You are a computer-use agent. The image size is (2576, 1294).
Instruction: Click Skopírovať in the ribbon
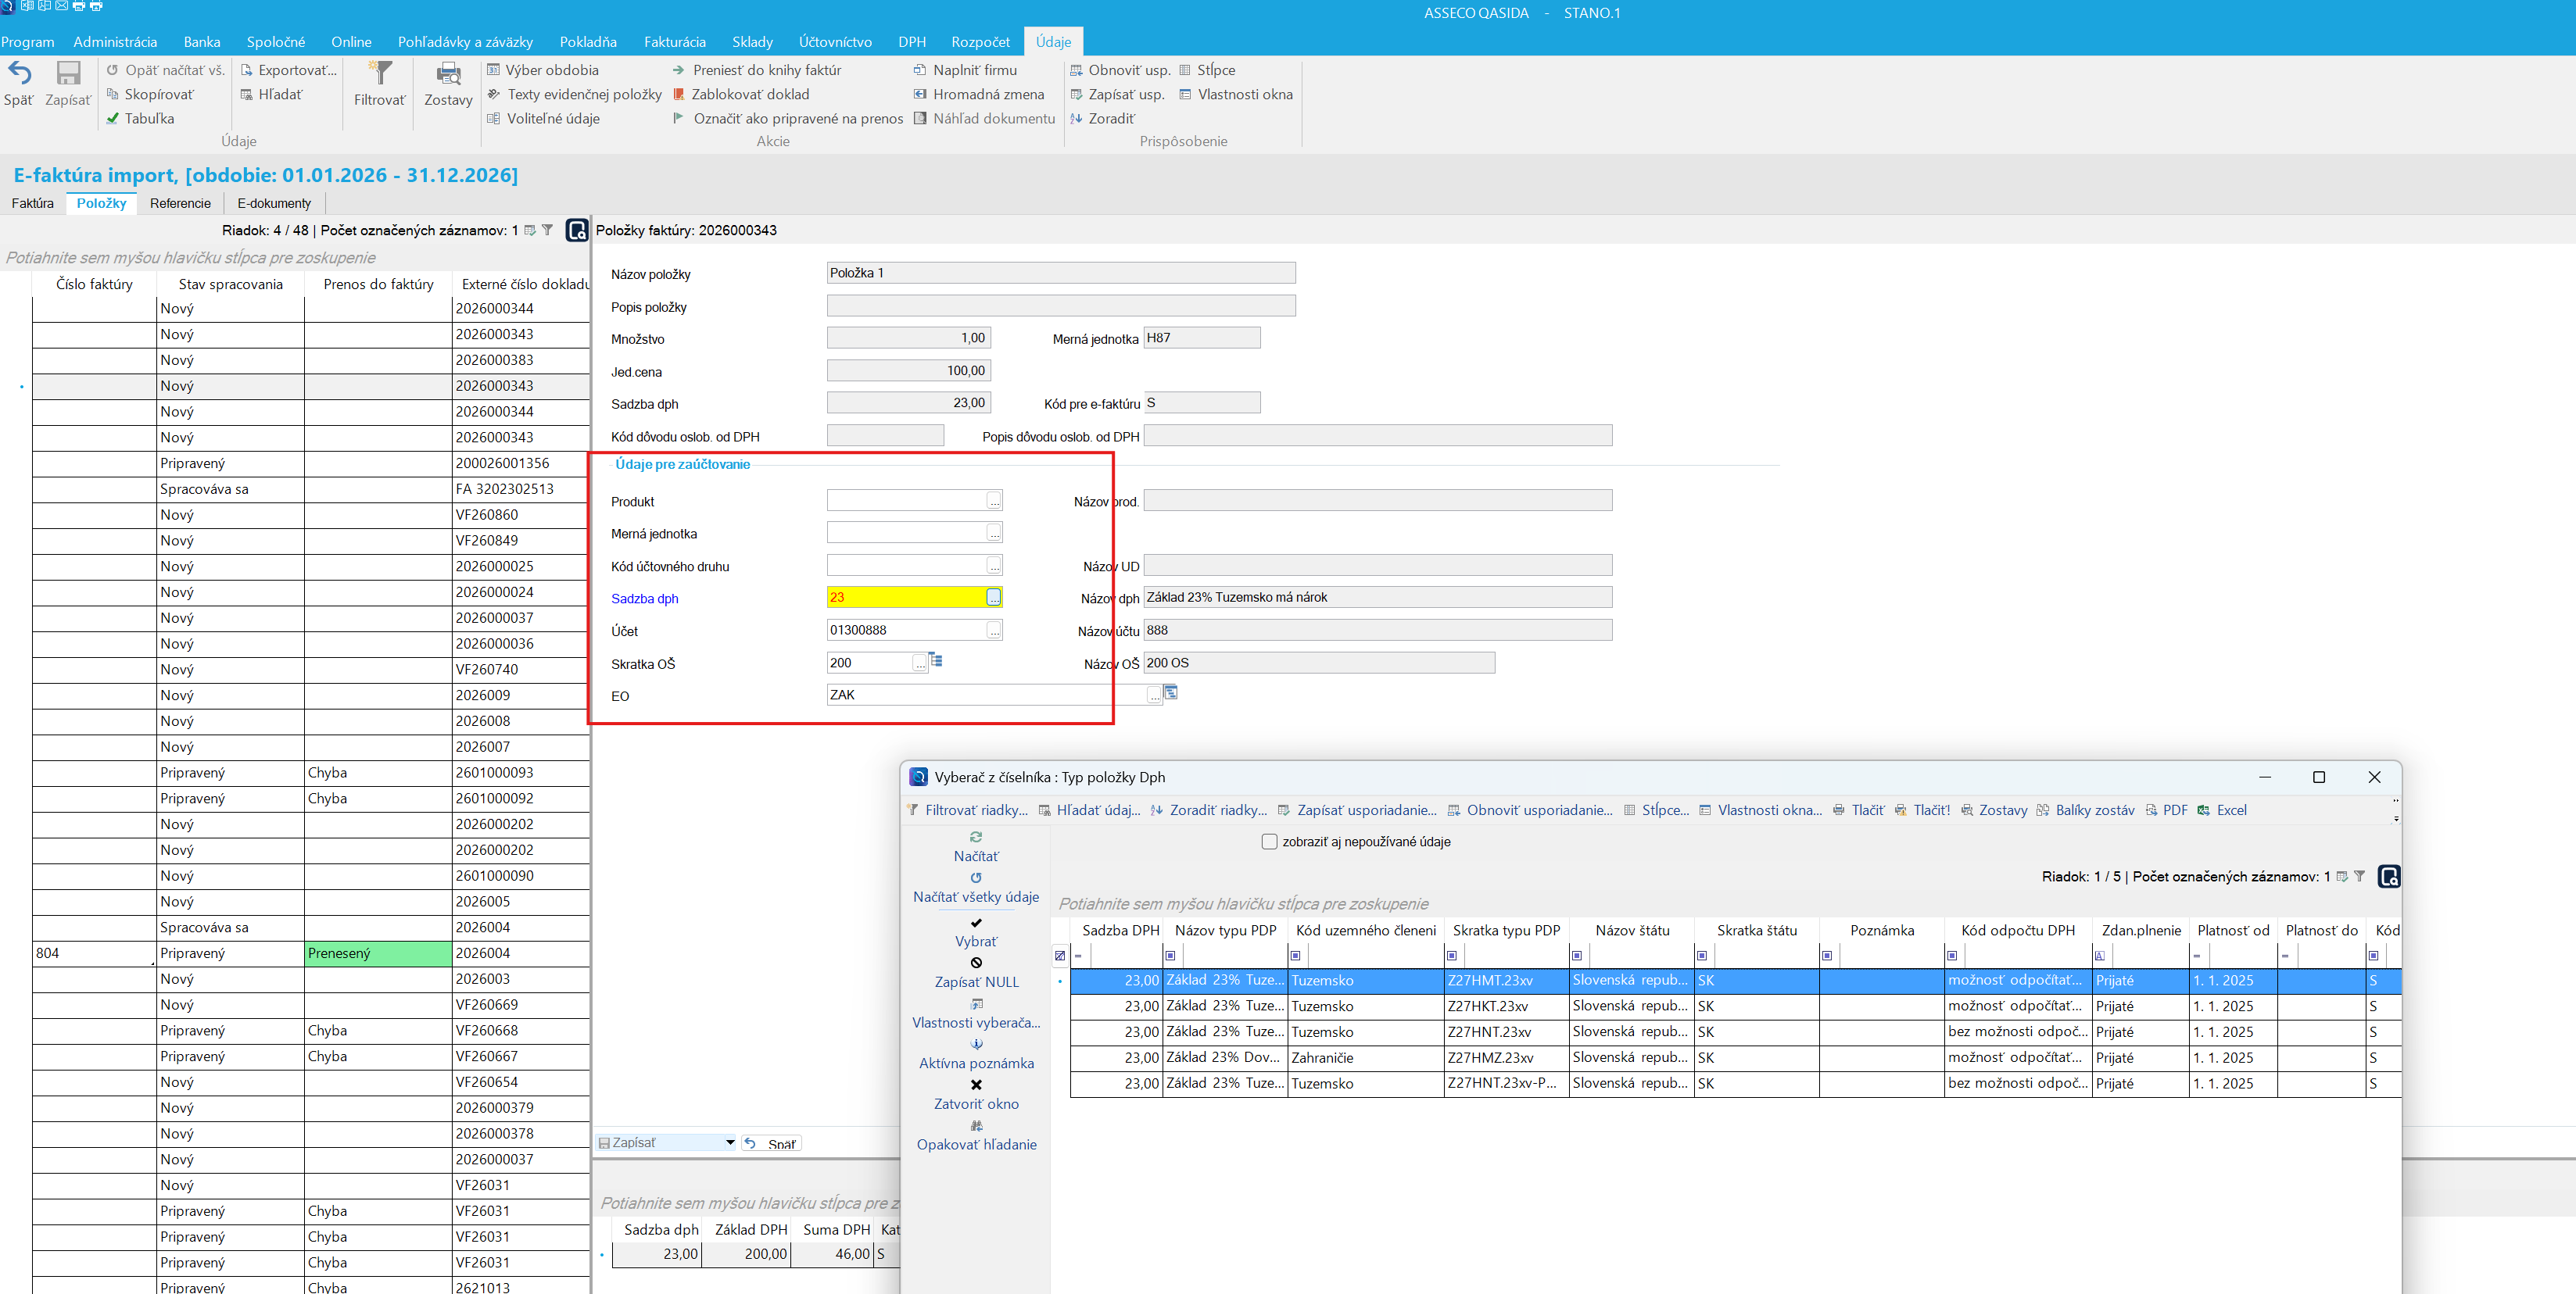150,94
